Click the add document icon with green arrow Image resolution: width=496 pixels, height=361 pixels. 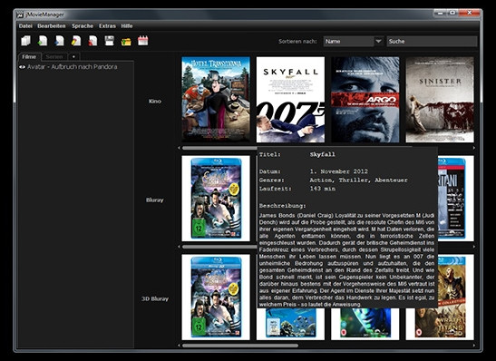(43, 41)
